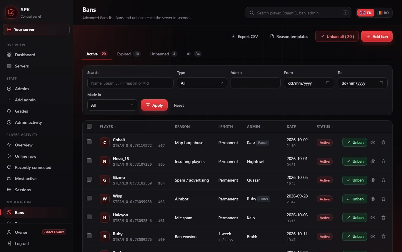Open the Add admin page
The height and width of the screenshot is (252, 402).
[x=36, y=100]
